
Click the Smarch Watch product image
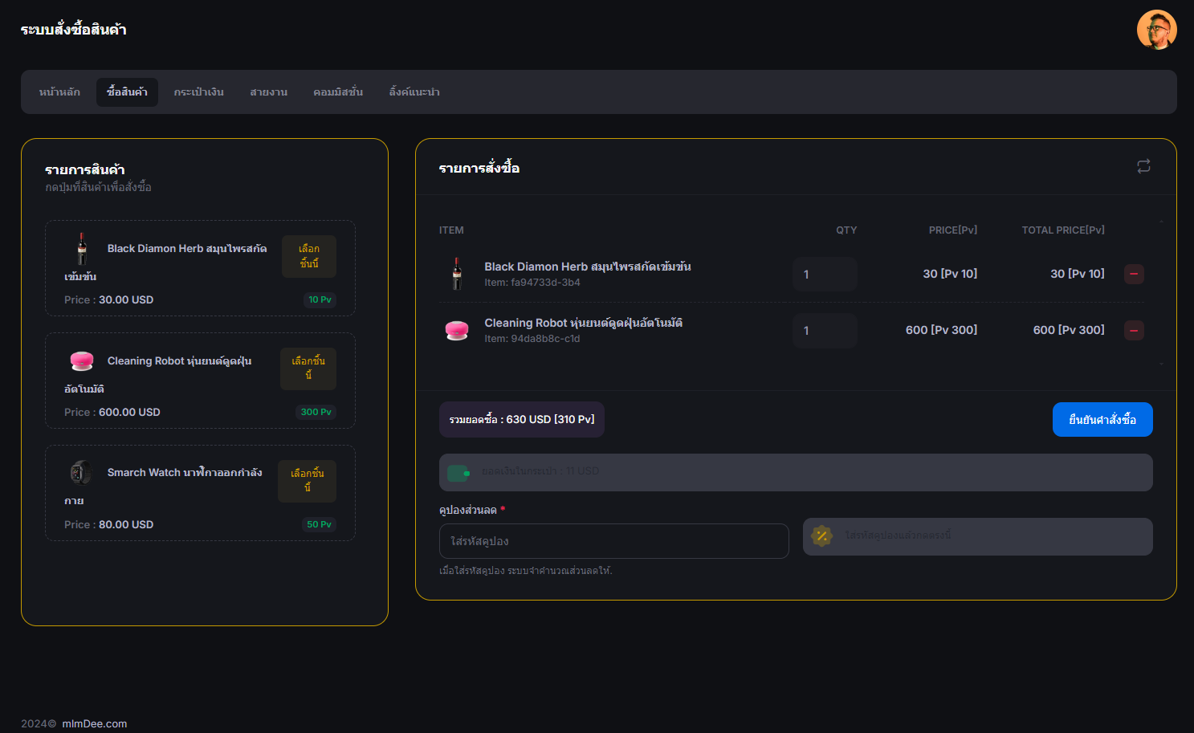[x=81, y=473]
